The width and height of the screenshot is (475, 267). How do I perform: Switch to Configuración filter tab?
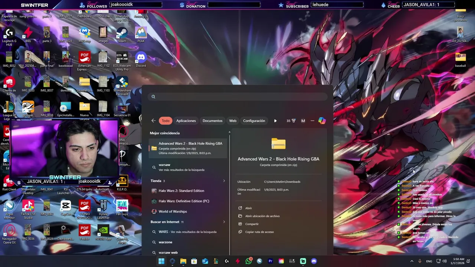pos(254,121)
